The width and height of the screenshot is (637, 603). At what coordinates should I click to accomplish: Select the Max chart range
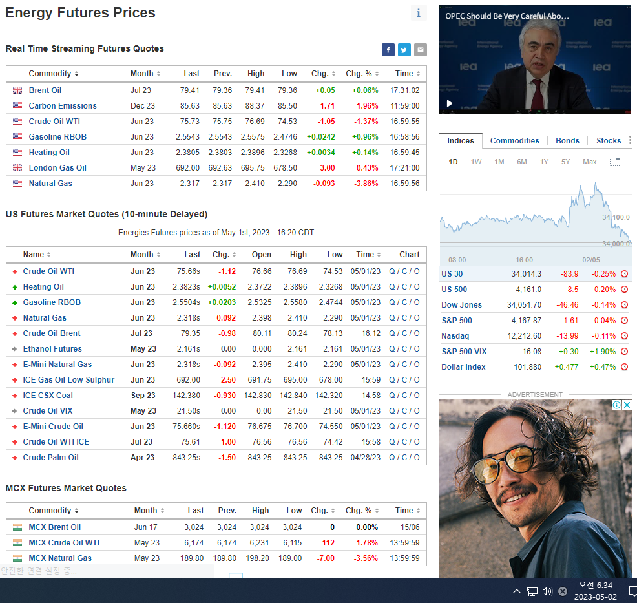pyautogui.click(x=589, y=162)
